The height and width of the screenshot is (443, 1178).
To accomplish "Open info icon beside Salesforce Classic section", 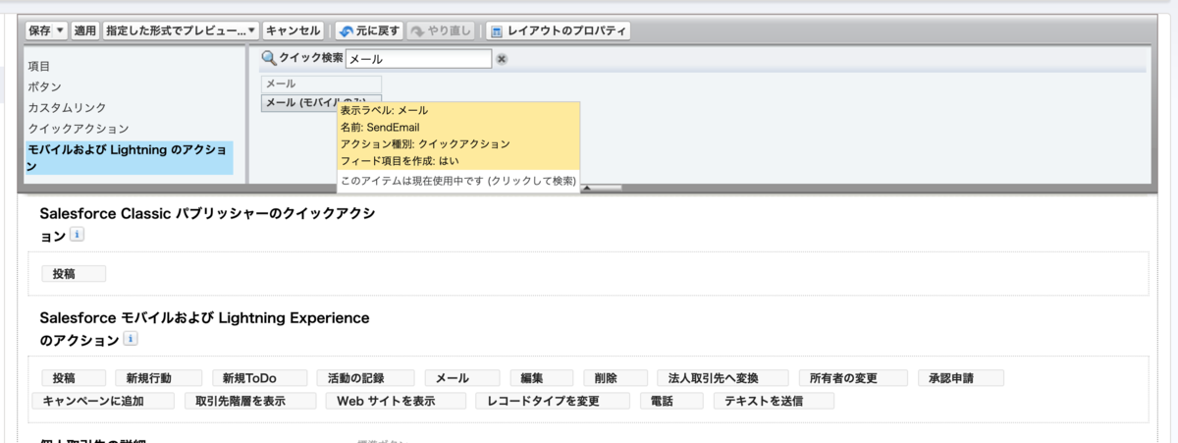I will pyautogui.click(x=78, y=236).
